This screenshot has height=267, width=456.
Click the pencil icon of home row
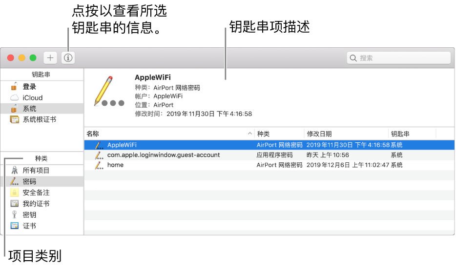(99, 165)
